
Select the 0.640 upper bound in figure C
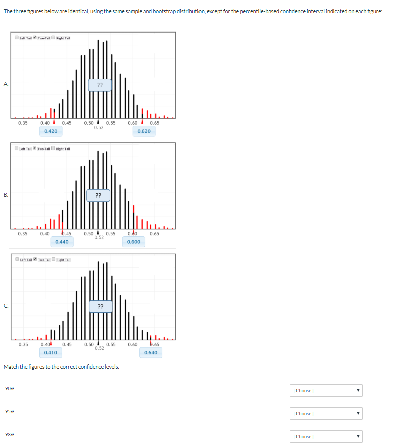(151, 353)
